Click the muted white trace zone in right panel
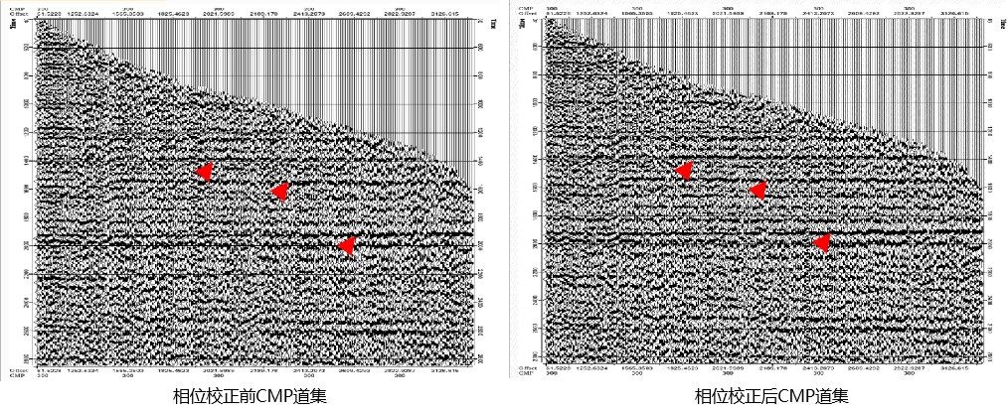 (815, 60)
